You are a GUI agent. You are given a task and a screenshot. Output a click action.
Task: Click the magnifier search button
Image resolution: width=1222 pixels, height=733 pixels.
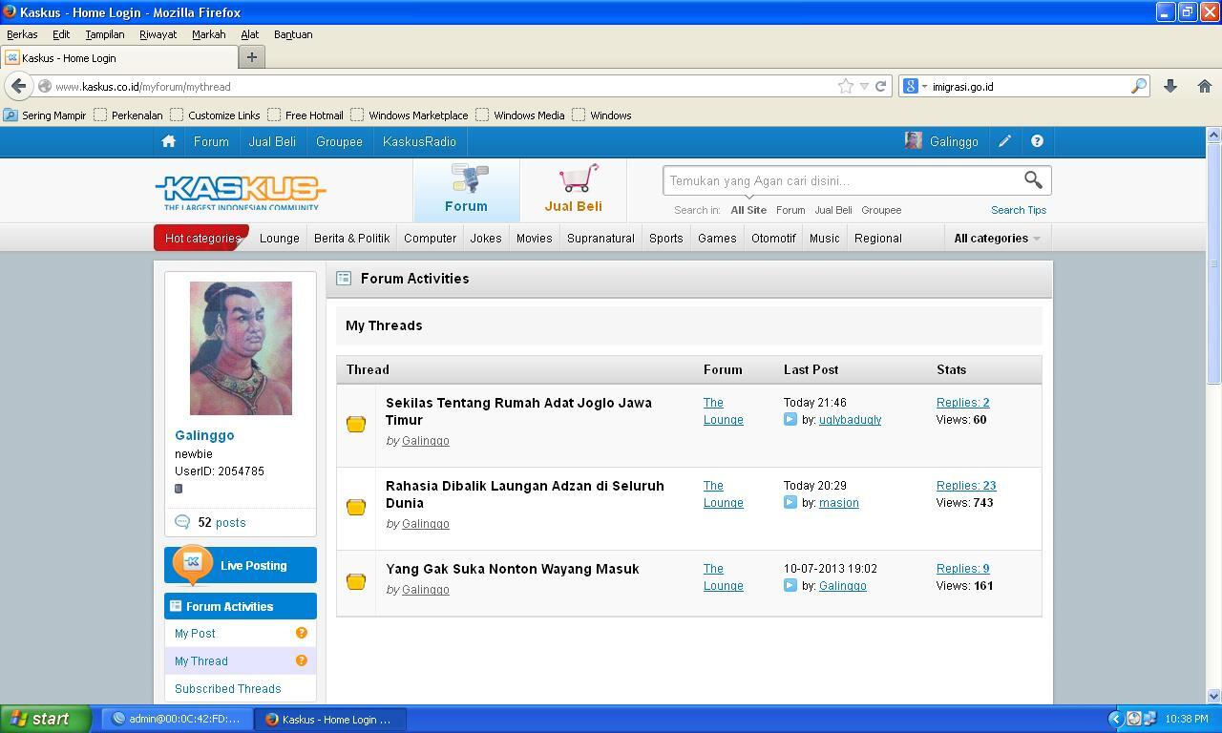click(x=1033, y=180)
